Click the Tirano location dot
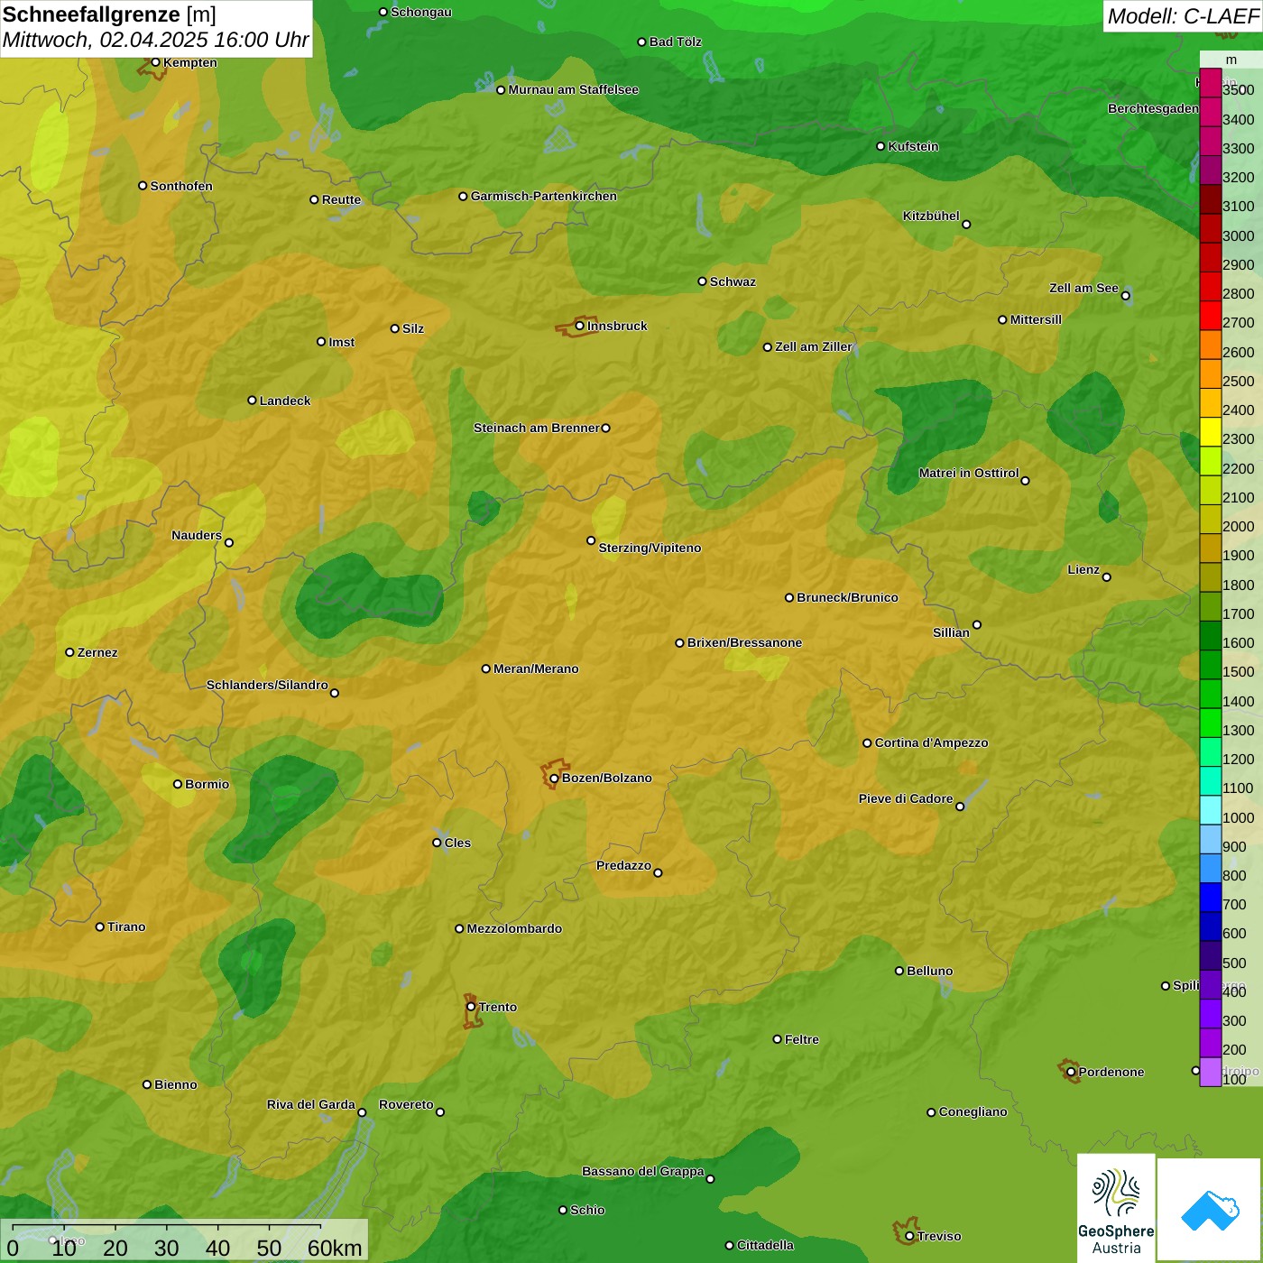 100,927
